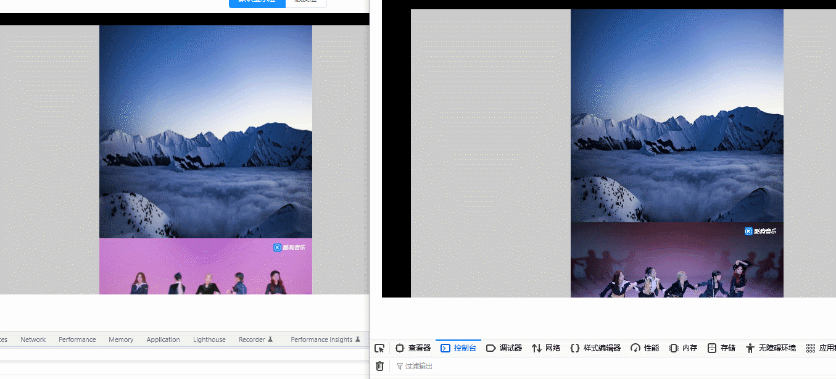Switch to the 网络 (Network) tab in Firefox devtools
The height and width of the screenshot is (379, 836).
(x=546, y=348)
